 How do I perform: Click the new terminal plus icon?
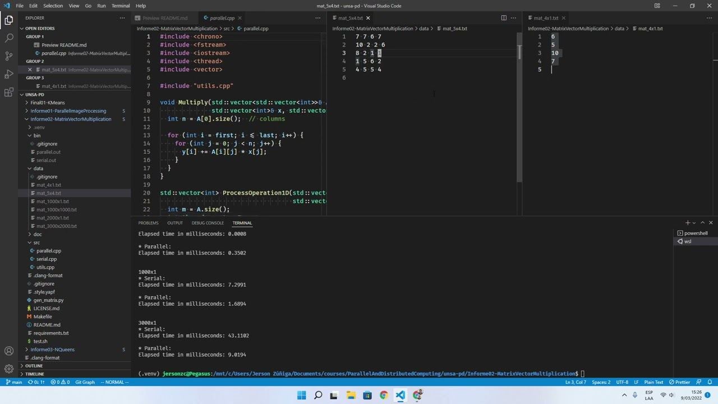pyautogui.click(x=687, y=223)
